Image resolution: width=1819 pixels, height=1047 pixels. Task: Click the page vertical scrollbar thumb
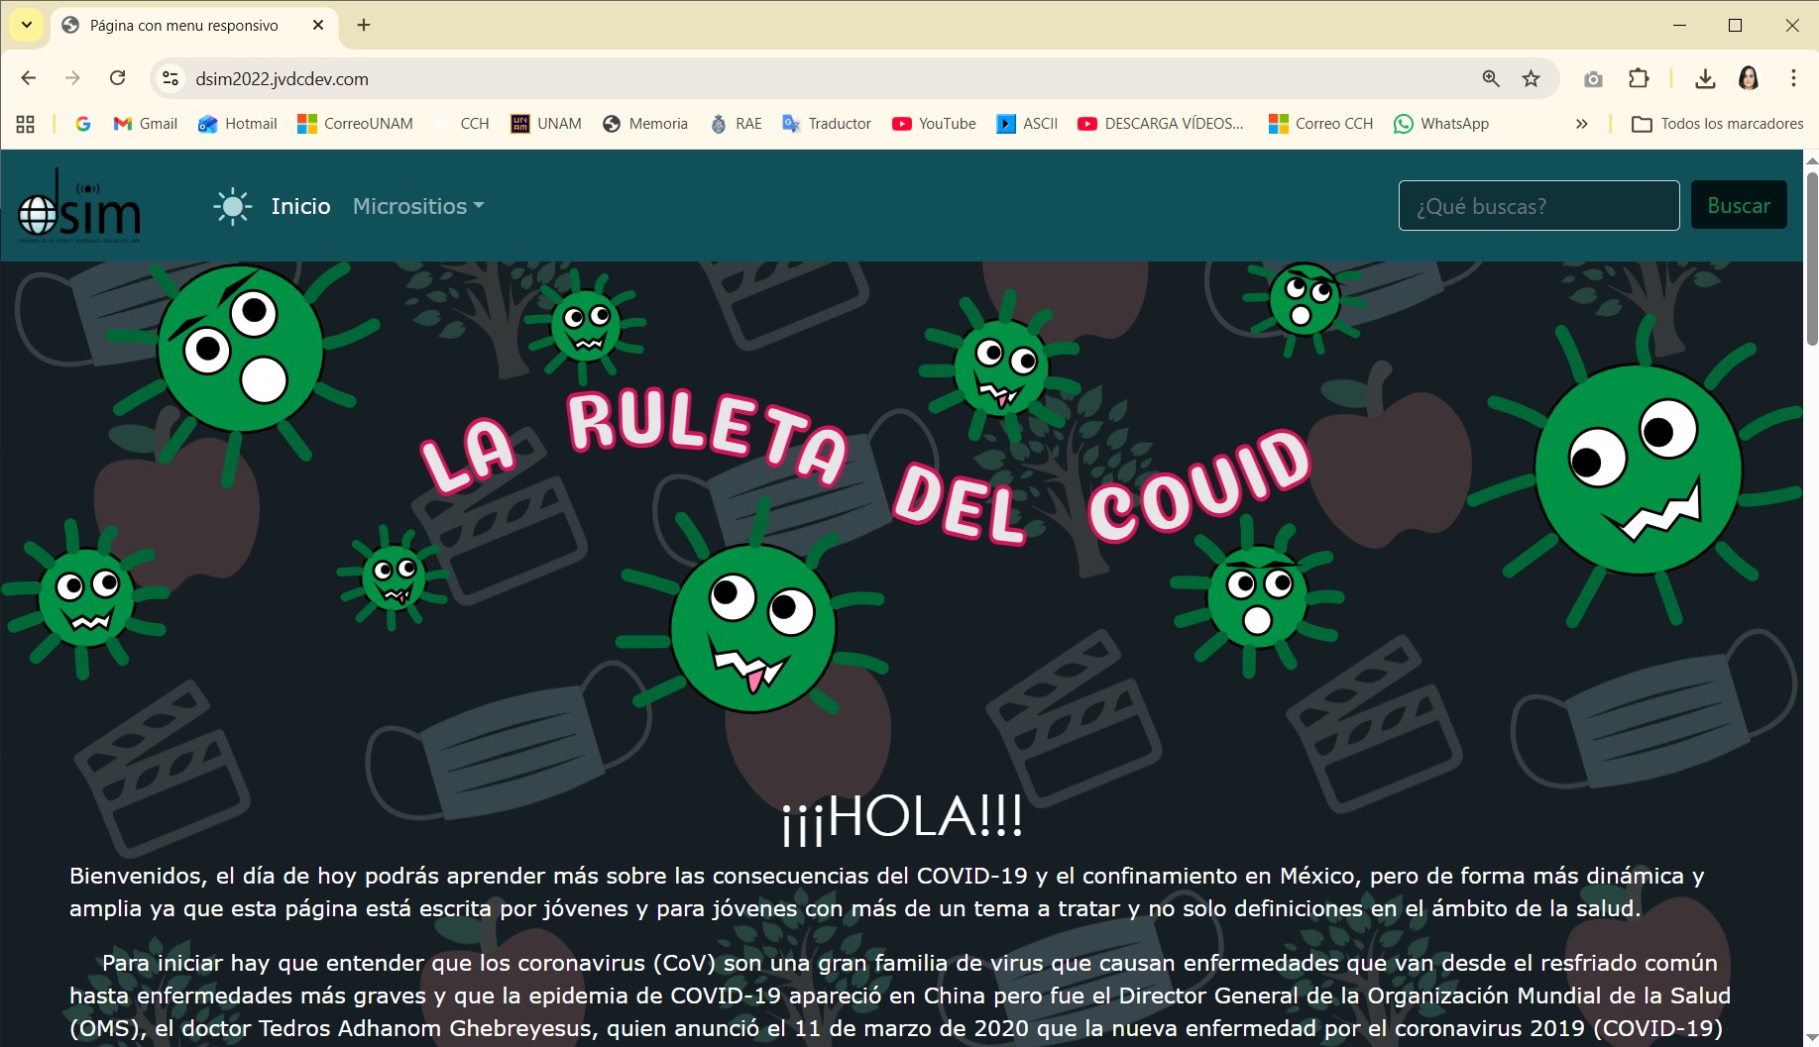1812,258
